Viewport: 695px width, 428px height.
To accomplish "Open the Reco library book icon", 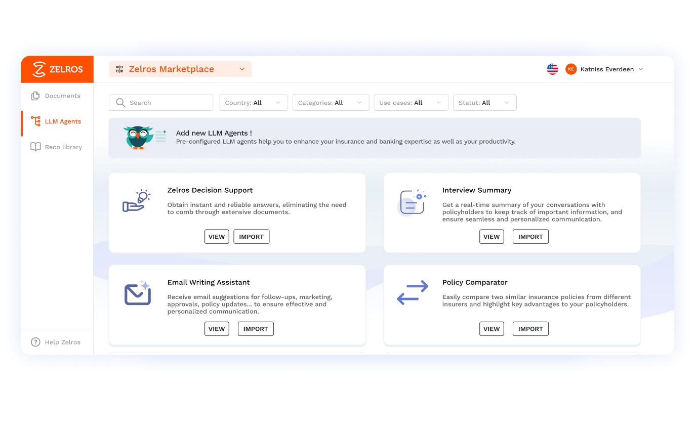I will [35, 147].
